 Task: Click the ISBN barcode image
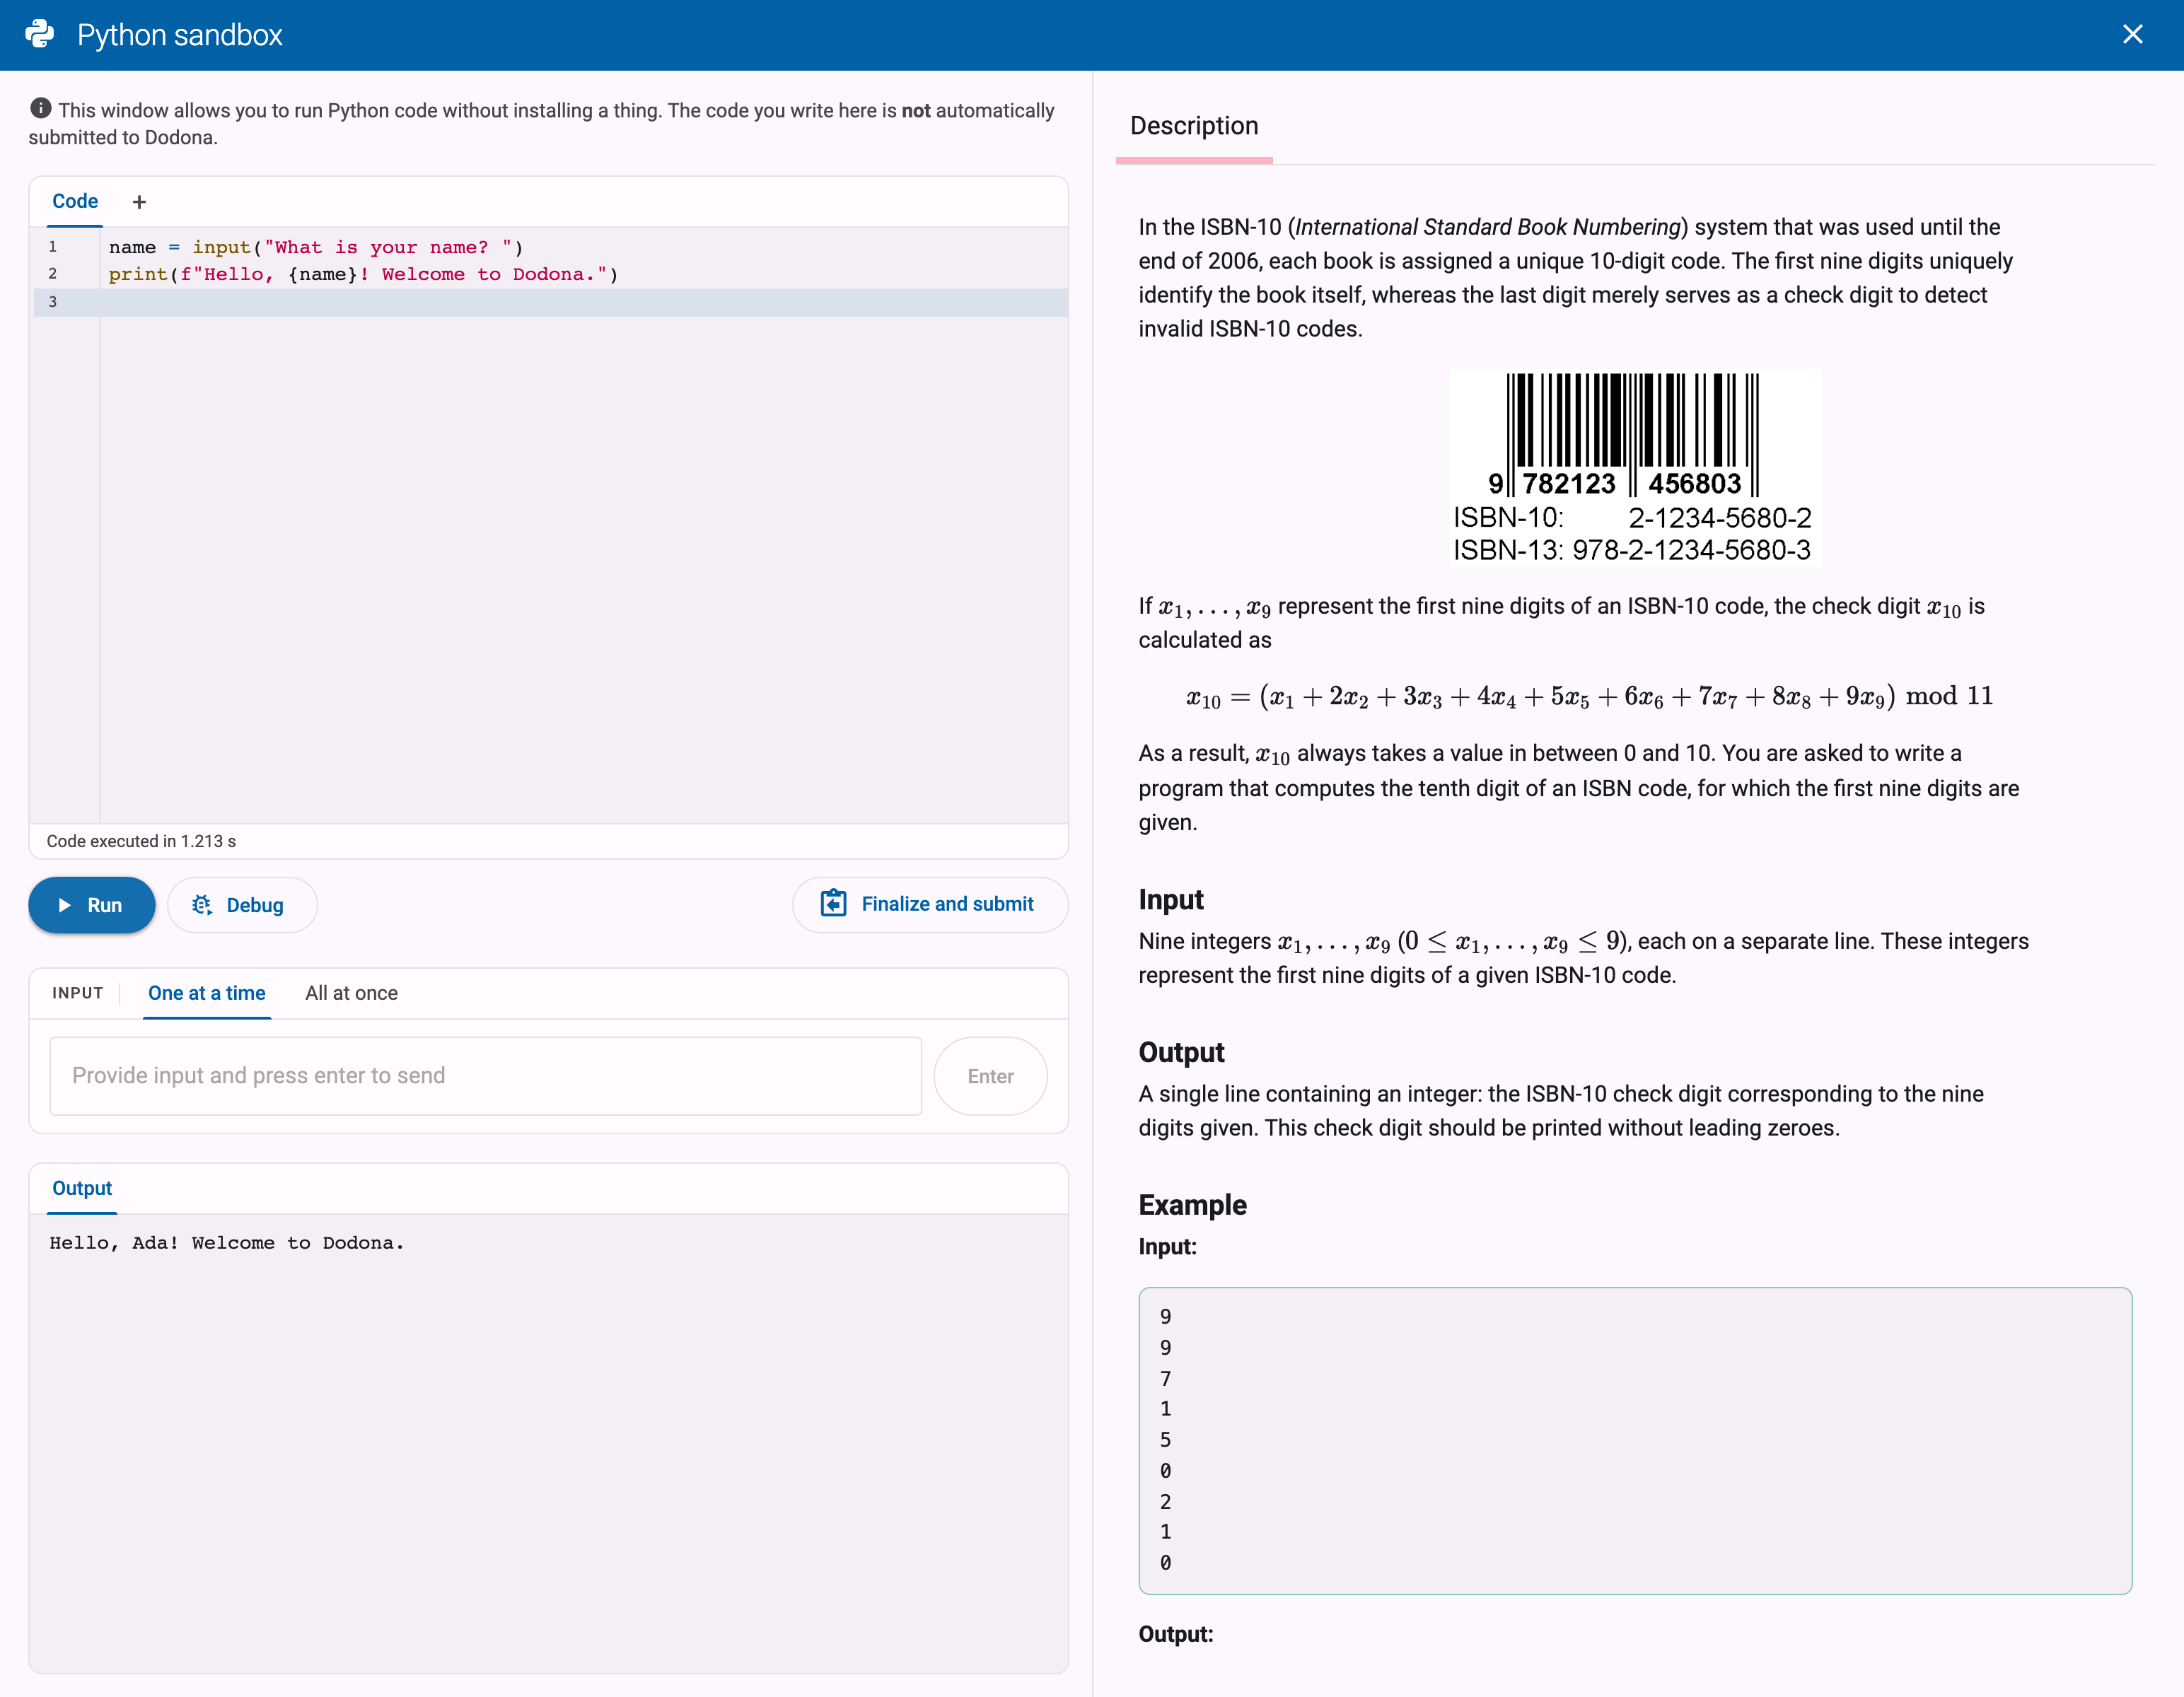click(x=1635, y=468)
